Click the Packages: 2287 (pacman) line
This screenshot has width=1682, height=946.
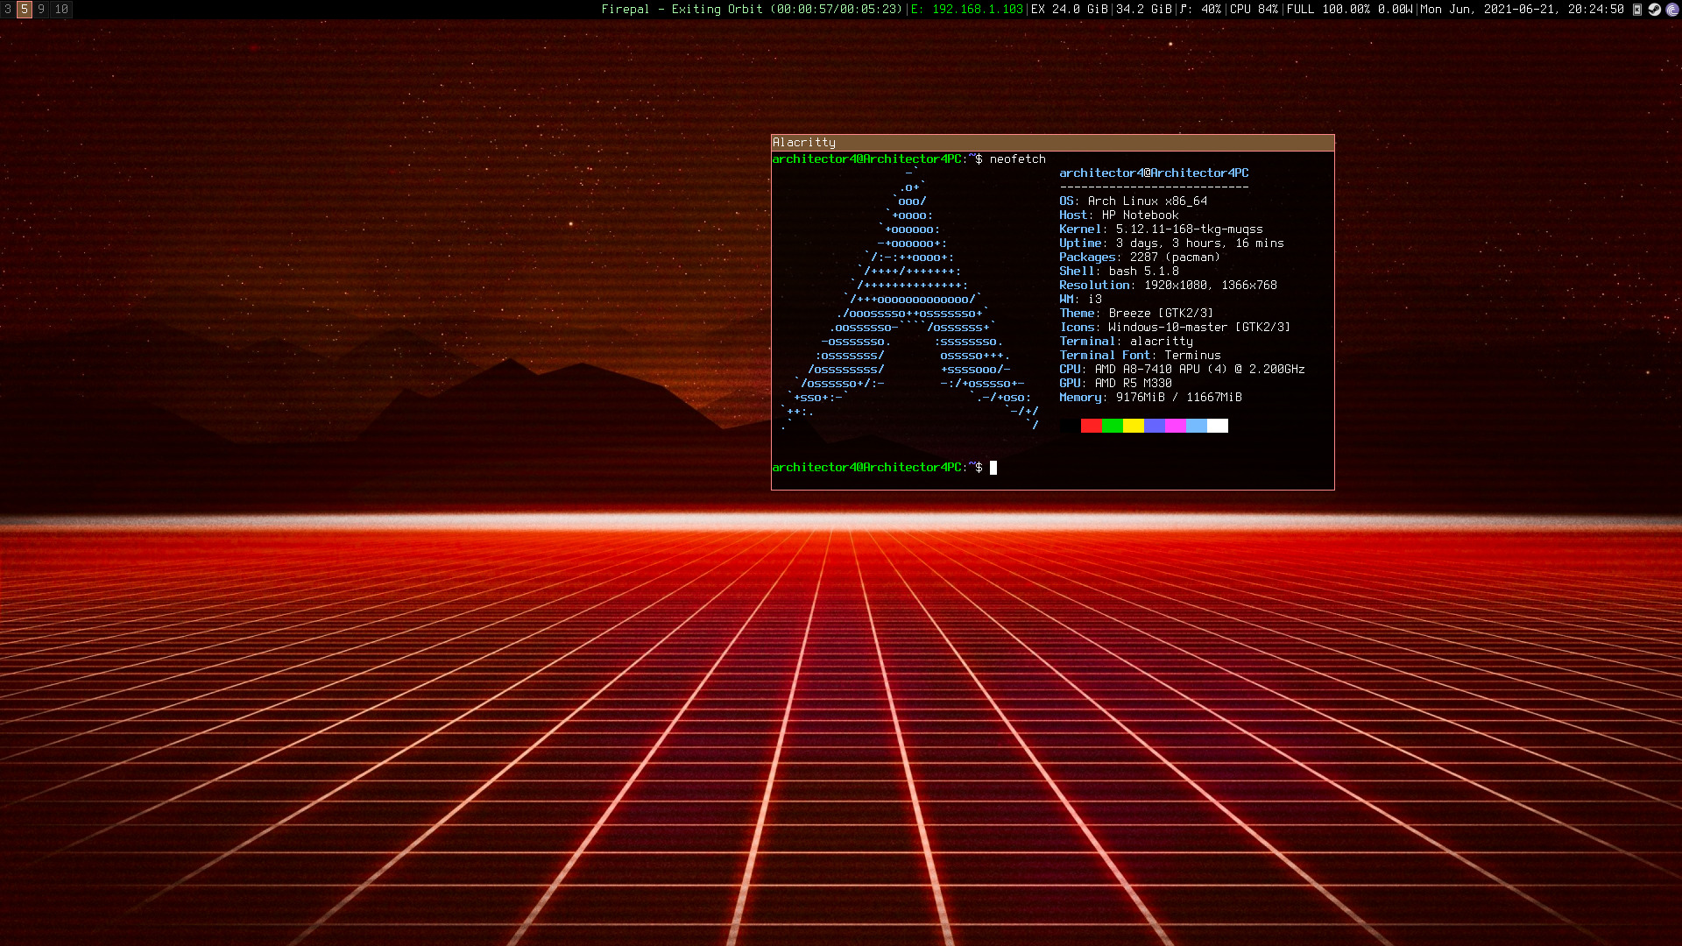coord(1140,258)
